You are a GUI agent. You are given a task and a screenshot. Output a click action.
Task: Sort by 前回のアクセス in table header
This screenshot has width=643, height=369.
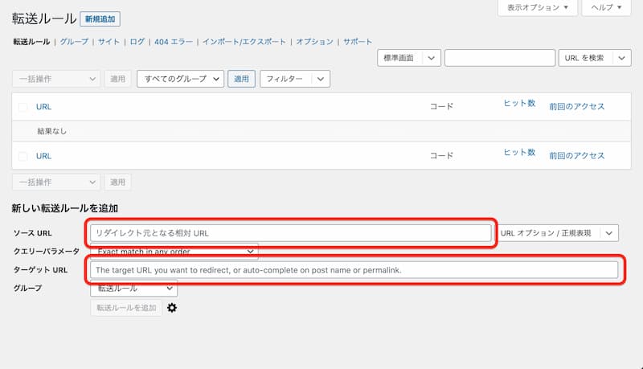coord(576,107)
